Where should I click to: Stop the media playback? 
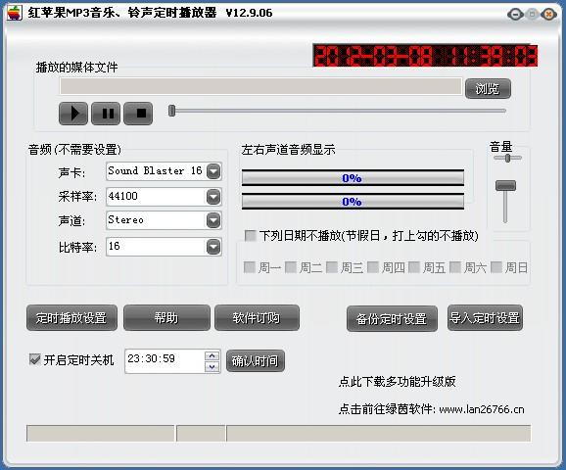point(138,114)
